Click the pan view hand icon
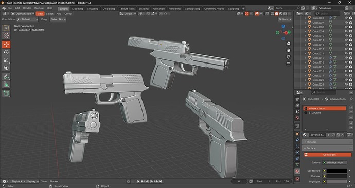 click(x=288, y=50)
